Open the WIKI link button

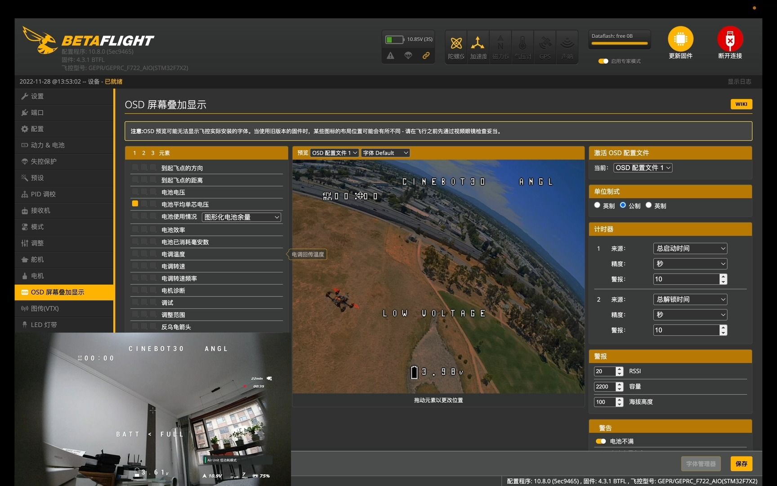tap(741, 104)
